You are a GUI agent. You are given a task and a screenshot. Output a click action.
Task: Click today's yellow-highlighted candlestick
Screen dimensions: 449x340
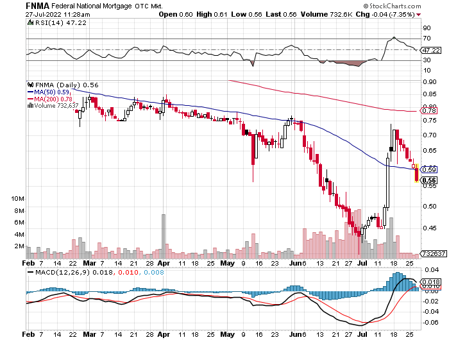coord(417,173)
